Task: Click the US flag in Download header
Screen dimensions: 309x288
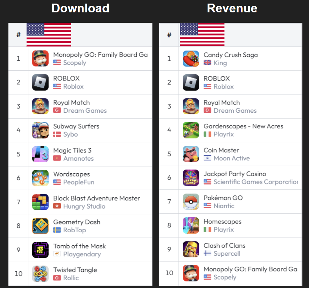Action: click(49, 35)
